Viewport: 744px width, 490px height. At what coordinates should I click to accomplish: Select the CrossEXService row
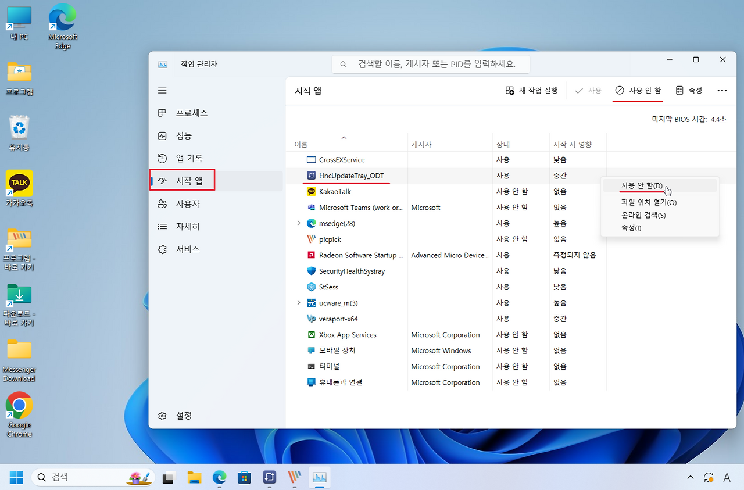(x=448, y=160)
